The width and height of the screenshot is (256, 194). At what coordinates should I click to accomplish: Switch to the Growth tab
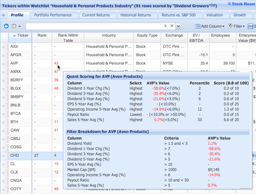[240, 15]
